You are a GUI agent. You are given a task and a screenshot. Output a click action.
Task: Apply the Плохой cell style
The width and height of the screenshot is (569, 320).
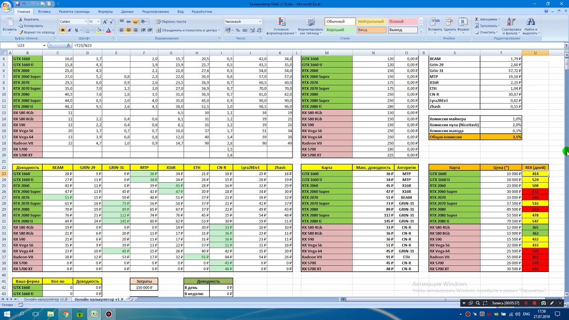tap(402, 21)
